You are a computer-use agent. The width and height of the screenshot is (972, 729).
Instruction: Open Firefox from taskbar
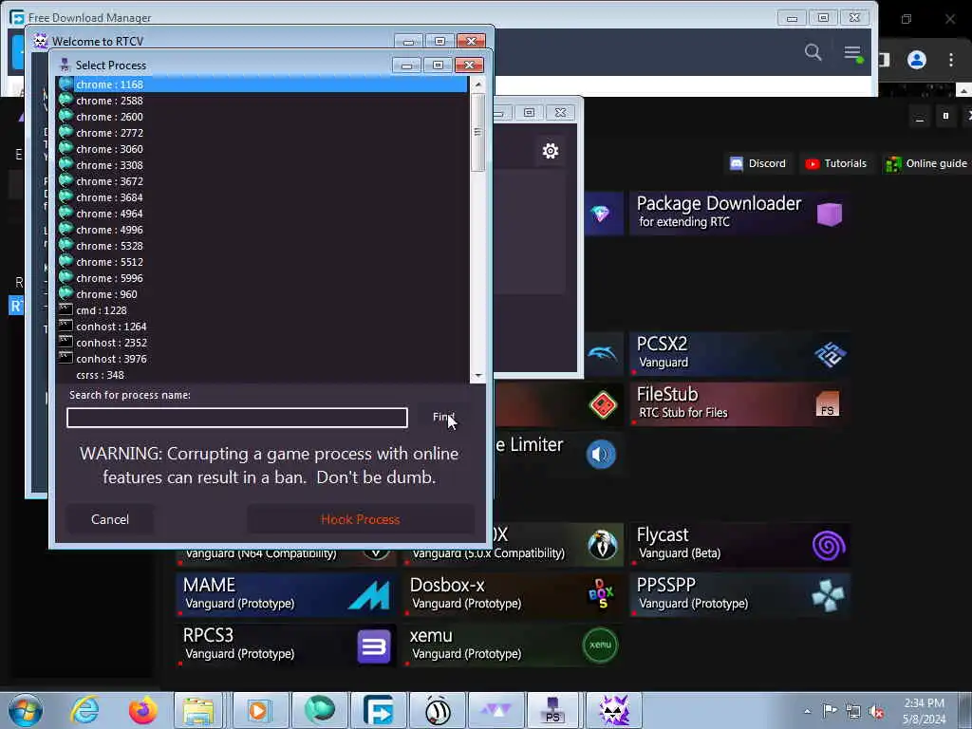[x=142, y=710]
